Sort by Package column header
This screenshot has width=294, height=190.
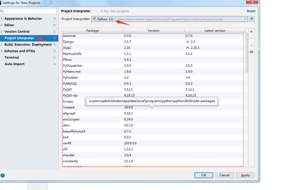pos(93,31)
